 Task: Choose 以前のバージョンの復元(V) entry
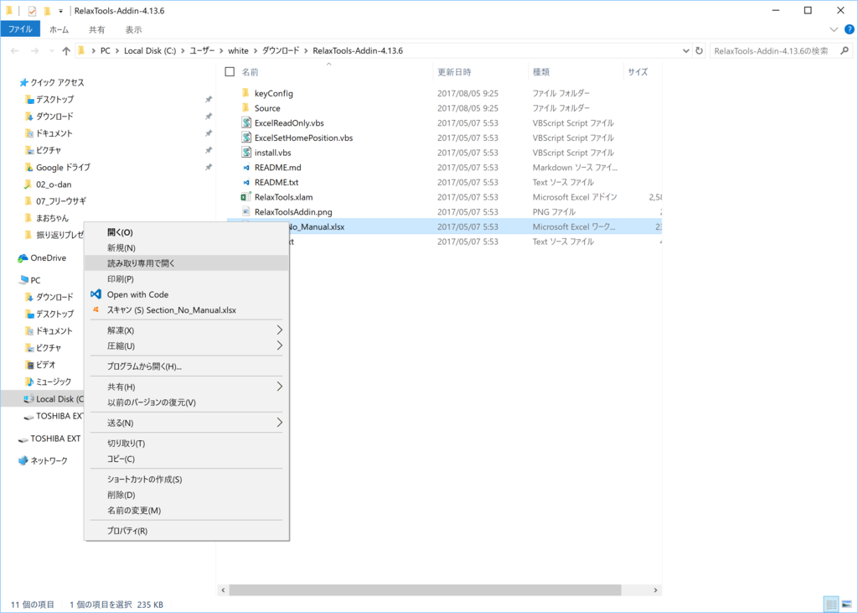coord(187,402)
